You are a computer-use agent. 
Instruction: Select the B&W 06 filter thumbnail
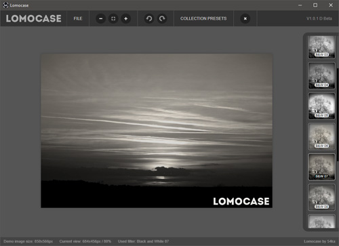pos(321,136)
